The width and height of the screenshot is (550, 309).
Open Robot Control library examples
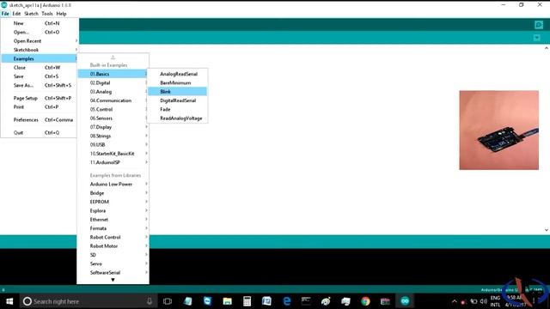113,237
